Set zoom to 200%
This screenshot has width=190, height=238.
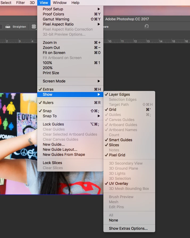pos(70,68)
